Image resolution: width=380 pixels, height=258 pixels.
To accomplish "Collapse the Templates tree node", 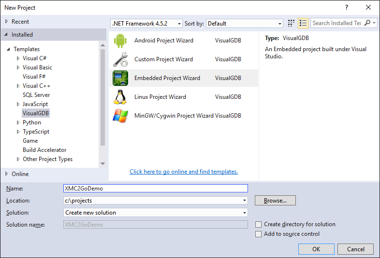I will click(x=8, y=49).
